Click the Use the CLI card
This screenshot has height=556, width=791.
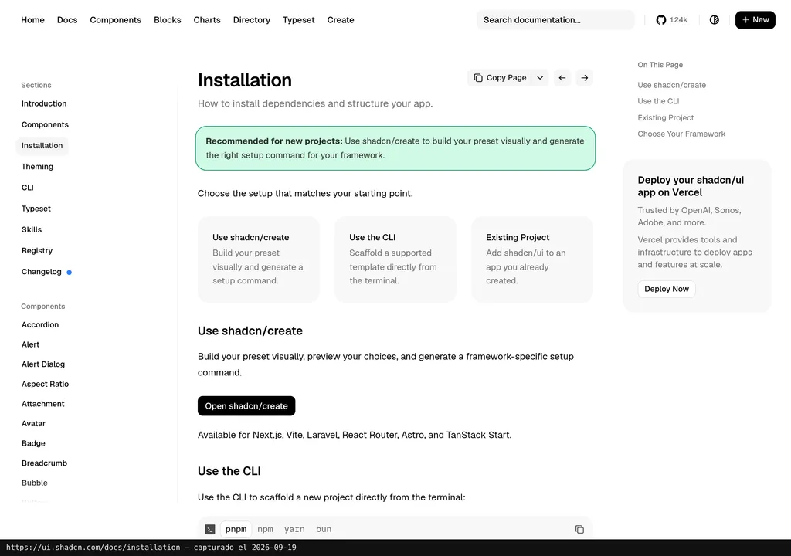(x=395, y=259)
